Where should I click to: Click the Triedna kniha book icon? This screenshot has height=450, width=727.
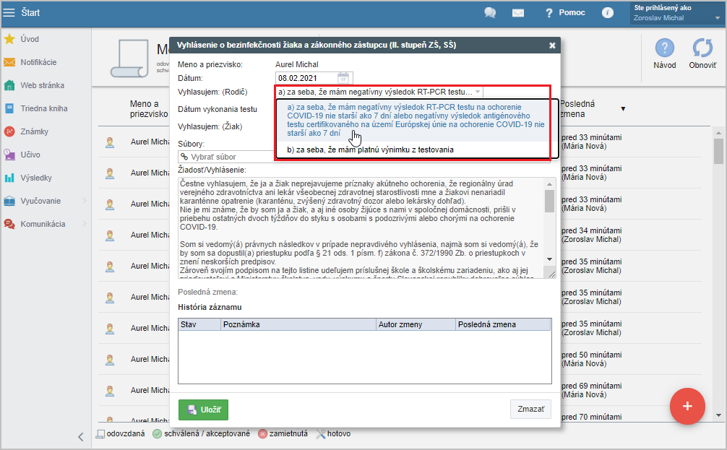9,108
